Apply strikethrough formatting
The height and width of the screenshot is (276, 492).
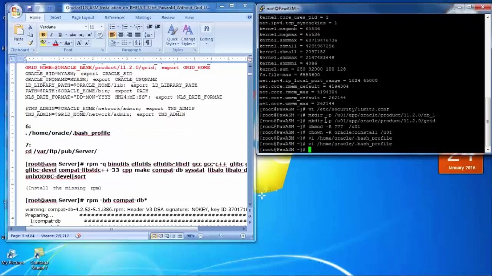(x=72, y=35)
